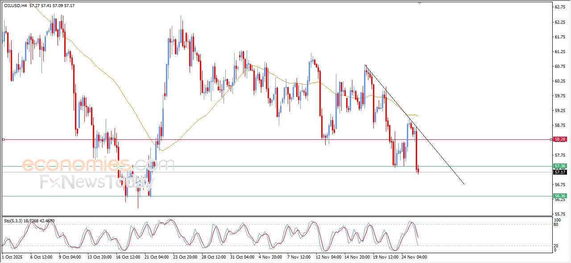Click the square handle on red line
The width and height of the screenshot is (571, 263).
click(x=4, y=139)
